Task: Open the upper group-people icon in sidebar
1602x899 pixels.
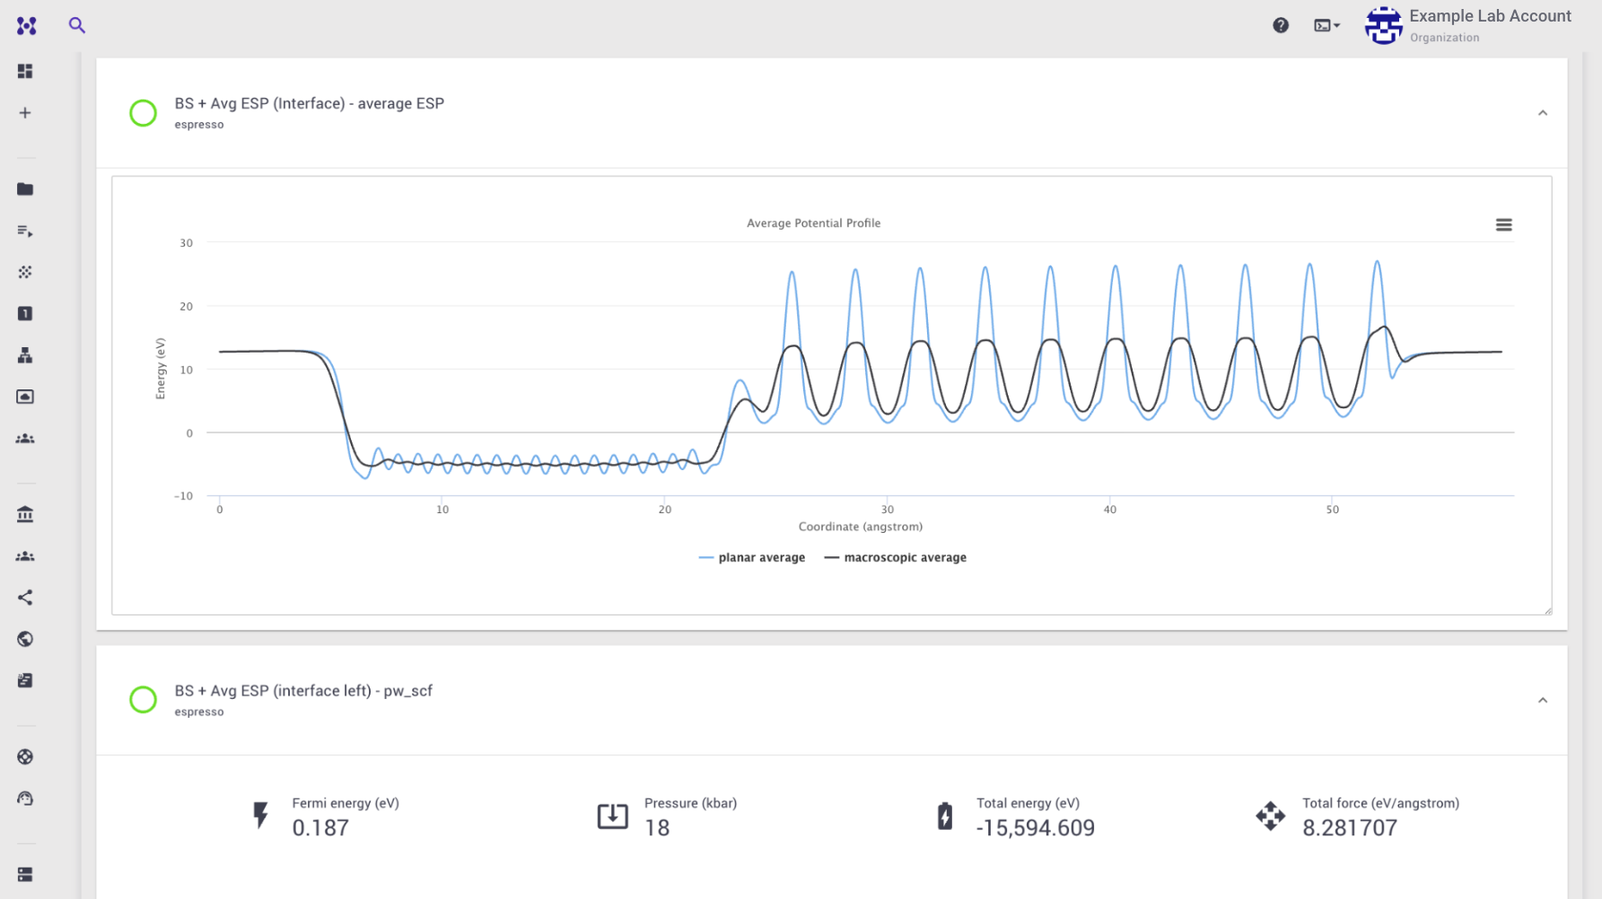Action: pos(25,439)
